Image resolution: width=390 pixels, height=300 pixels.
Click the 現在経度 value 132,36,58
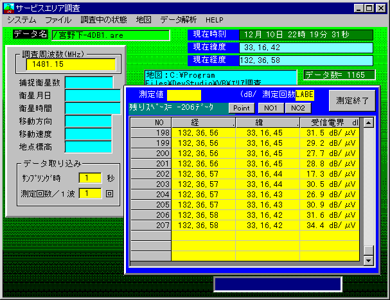(x=306, y=60)
